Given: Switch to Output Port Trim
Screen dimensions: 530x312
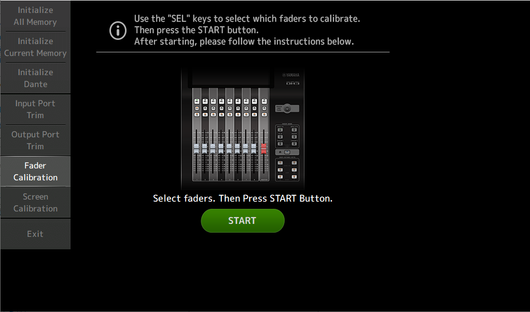Looking at the screenshot, I should (x=35, y=140).
